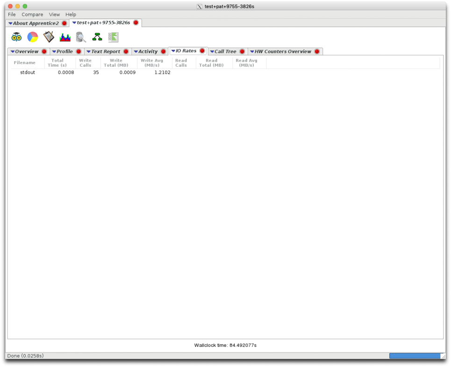Open the Call Tree green nodes icon
This screenshot has height=367, width=451.
pyautogui.click(x=97, y=37)
